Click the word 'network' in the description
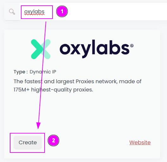This screenshot has height=162, width=167. pos(107,82)
